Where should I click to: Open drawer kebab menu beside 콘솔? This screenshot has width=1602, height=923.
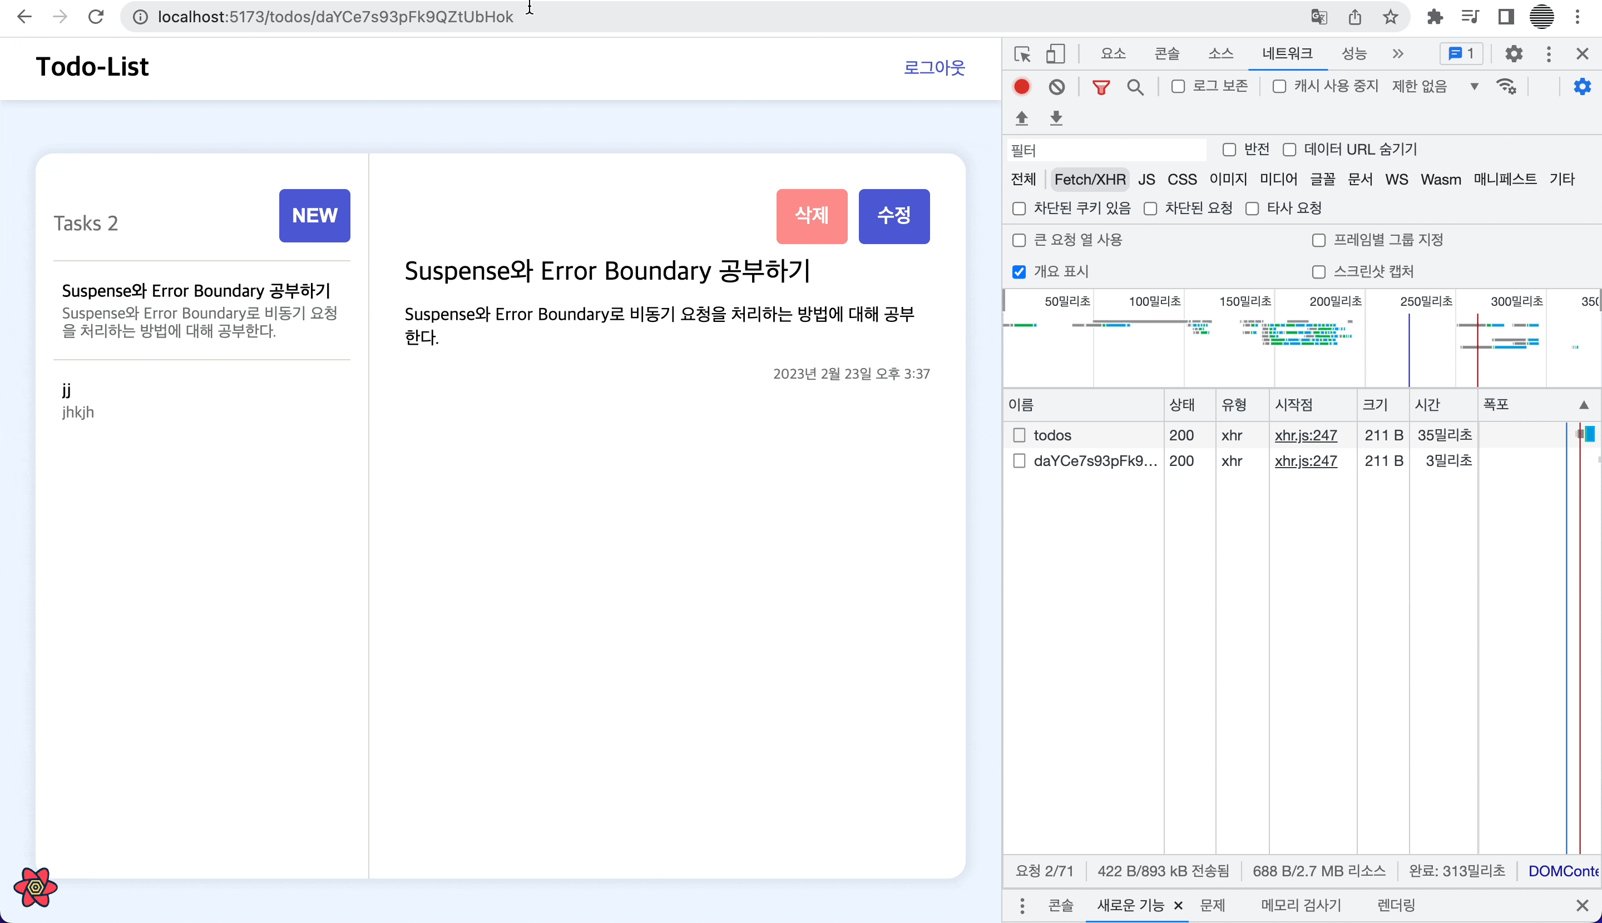coord(1022,905)
